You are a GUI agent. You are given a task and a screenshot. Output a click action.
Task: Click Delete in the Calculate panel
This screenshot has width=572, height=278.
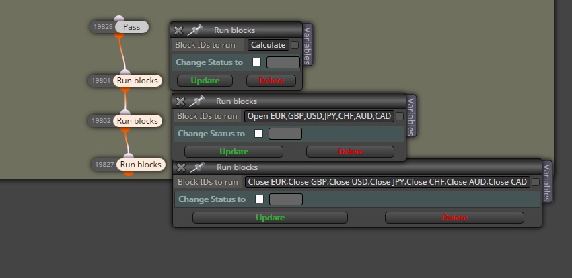[x=271, y=81]
